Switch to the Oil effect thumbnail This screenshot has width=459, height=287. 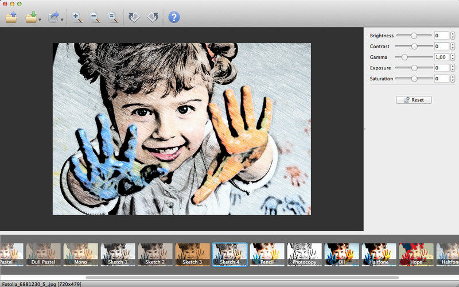[x=341, y=254]
